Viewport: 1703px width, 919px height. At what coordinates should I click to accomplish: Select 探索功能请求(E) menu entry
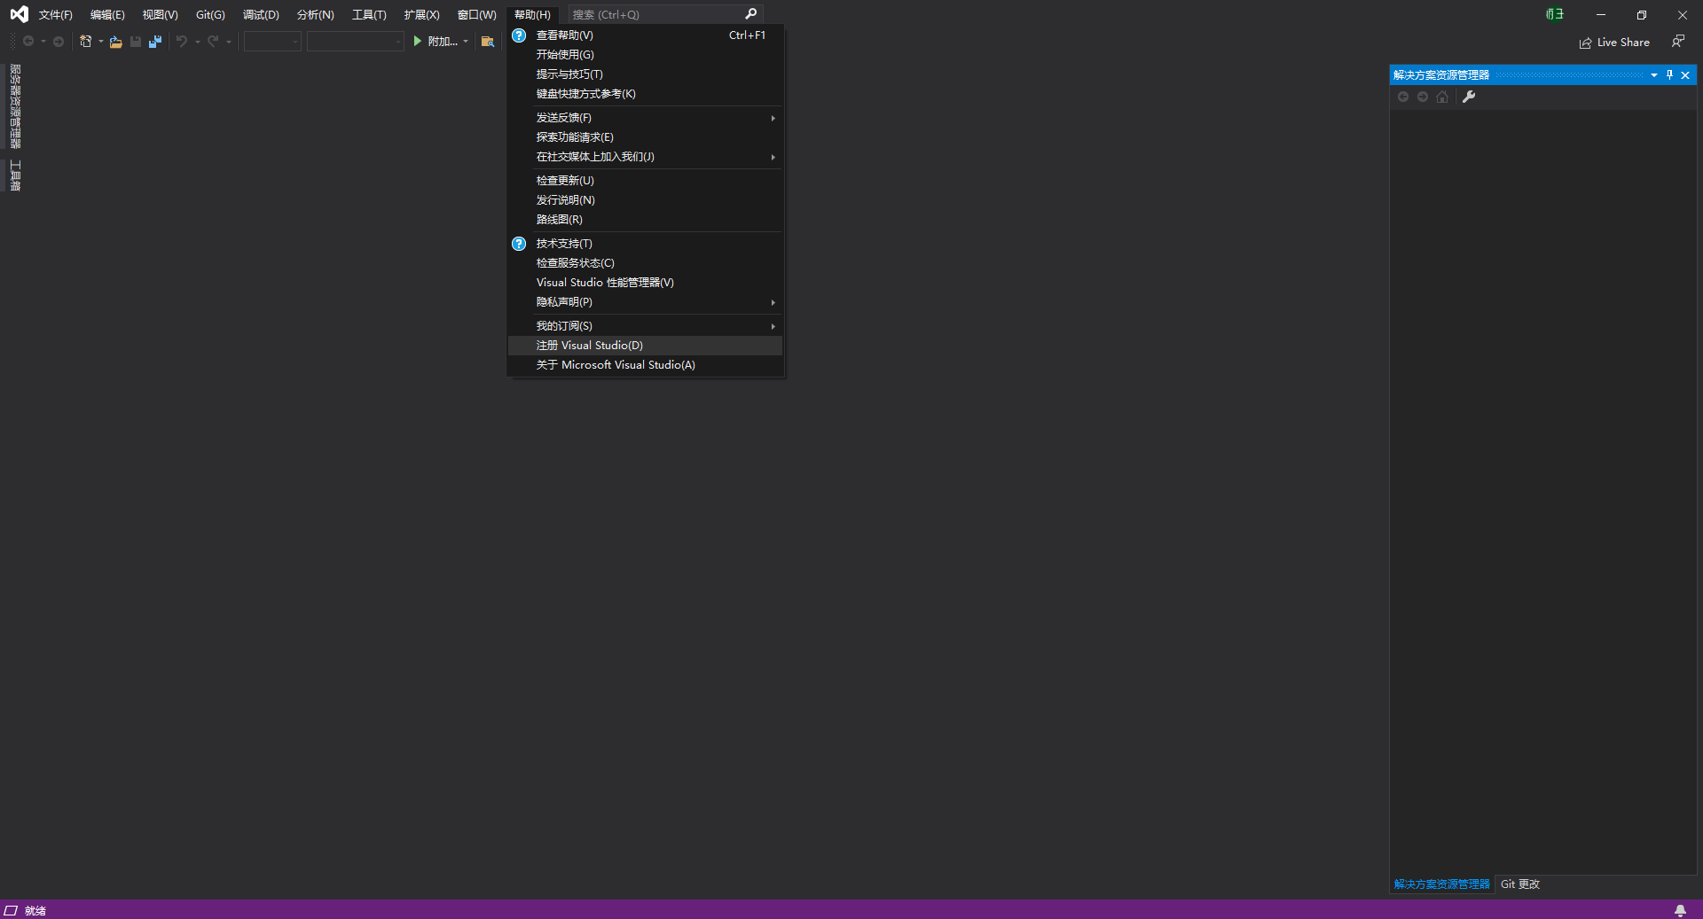click(x=645, y=137)
